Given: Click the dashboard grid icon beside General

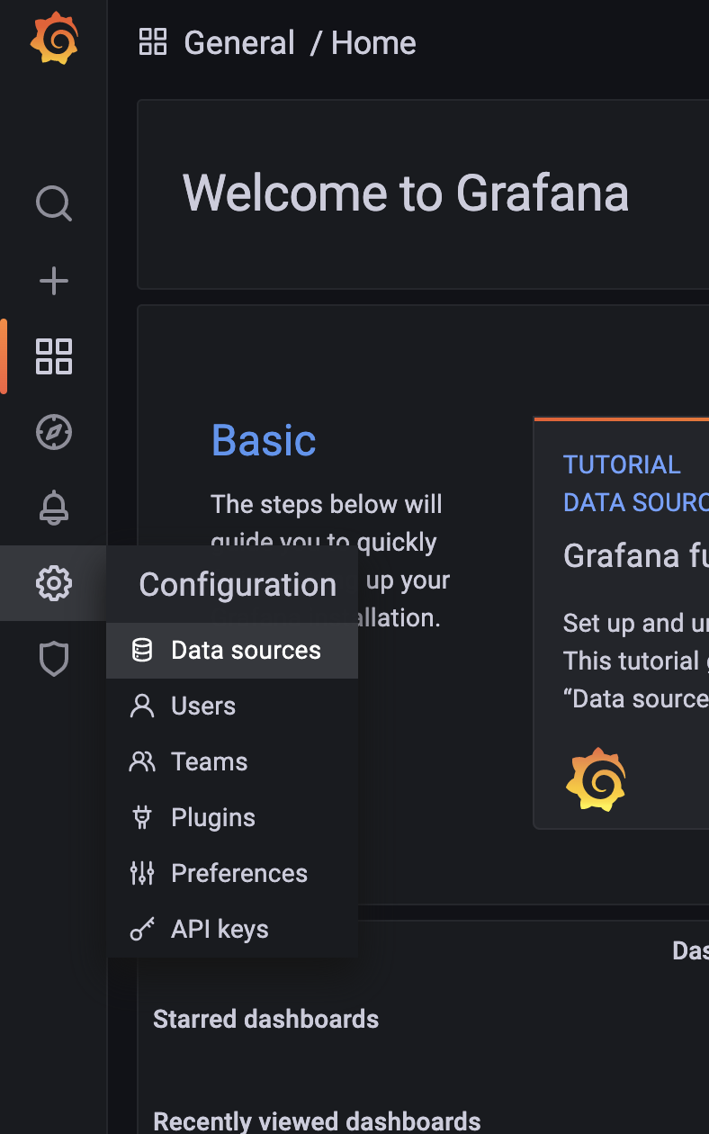Looking at the screenshot, I should (153, 42).
